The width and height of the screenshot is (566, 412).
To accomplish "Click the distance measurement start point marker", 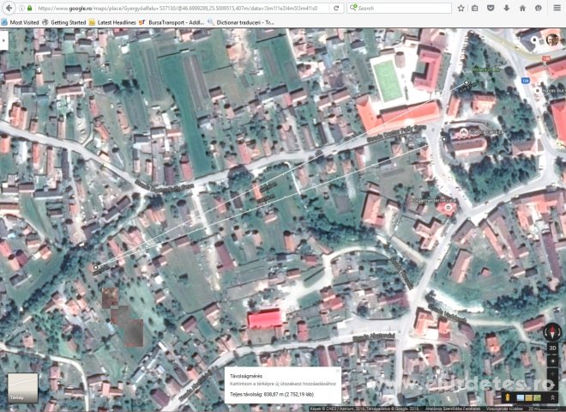I will 96,268.
